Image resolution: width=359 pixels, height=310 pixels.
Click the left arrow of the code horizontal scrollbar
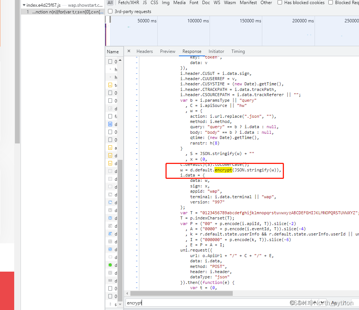(127, 293)
